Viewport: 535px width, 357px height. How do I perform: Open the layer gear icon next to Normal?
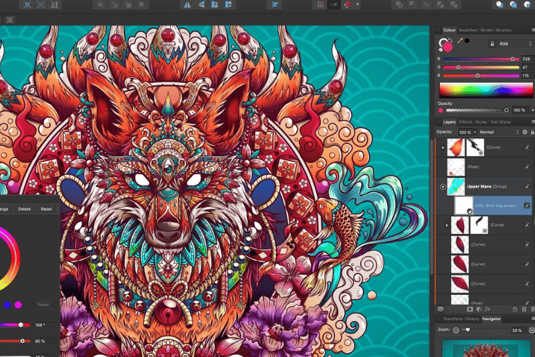(525, 132)
